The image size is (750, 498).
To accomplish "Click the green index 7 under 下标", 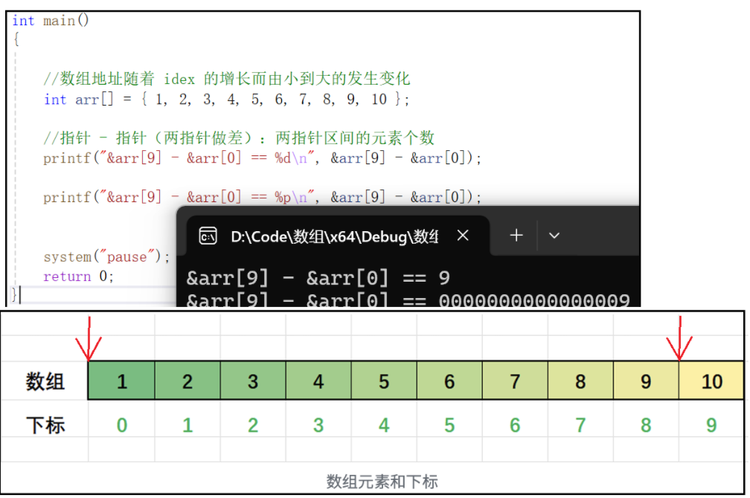I will click(580, 425).
